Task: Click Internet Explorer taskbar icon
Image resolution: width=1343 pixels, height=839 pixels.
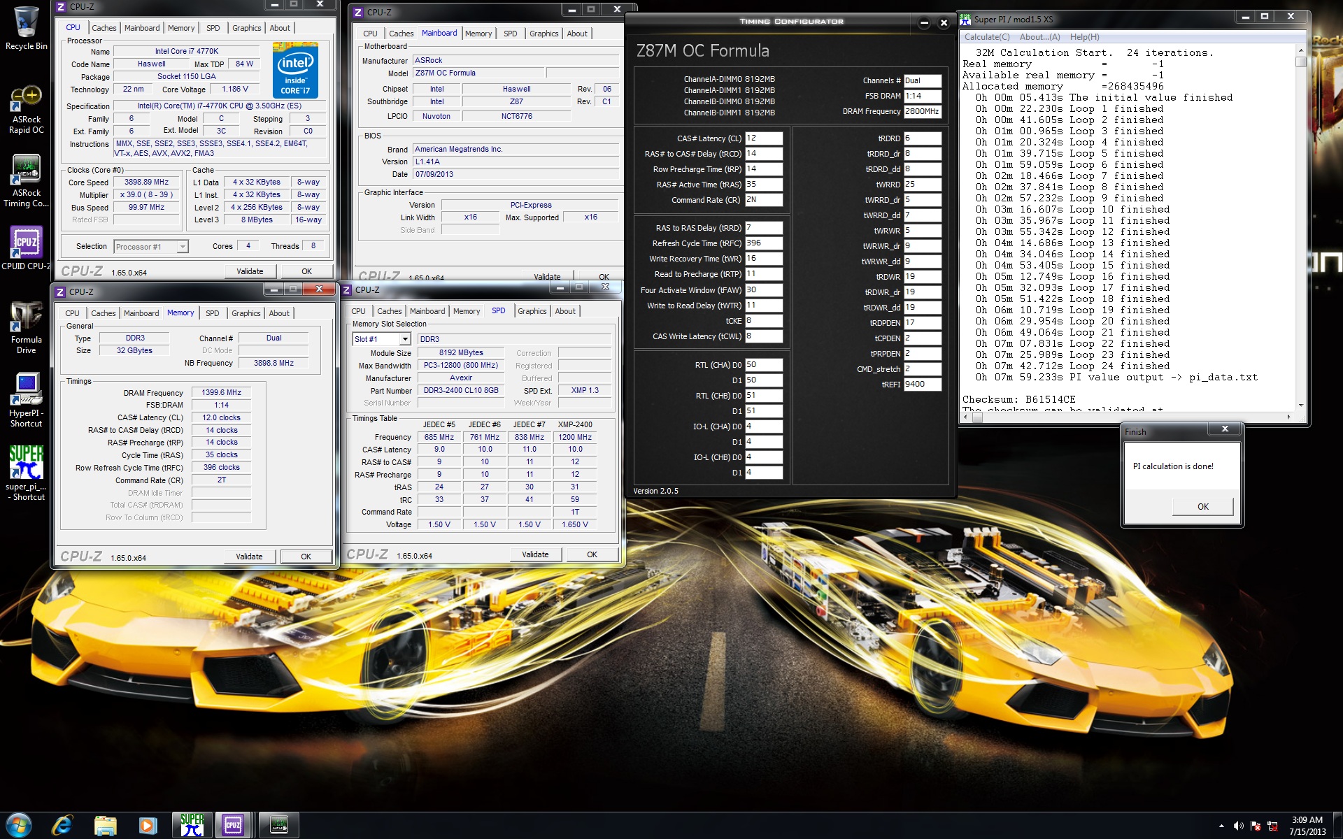Action: point(62,825)
